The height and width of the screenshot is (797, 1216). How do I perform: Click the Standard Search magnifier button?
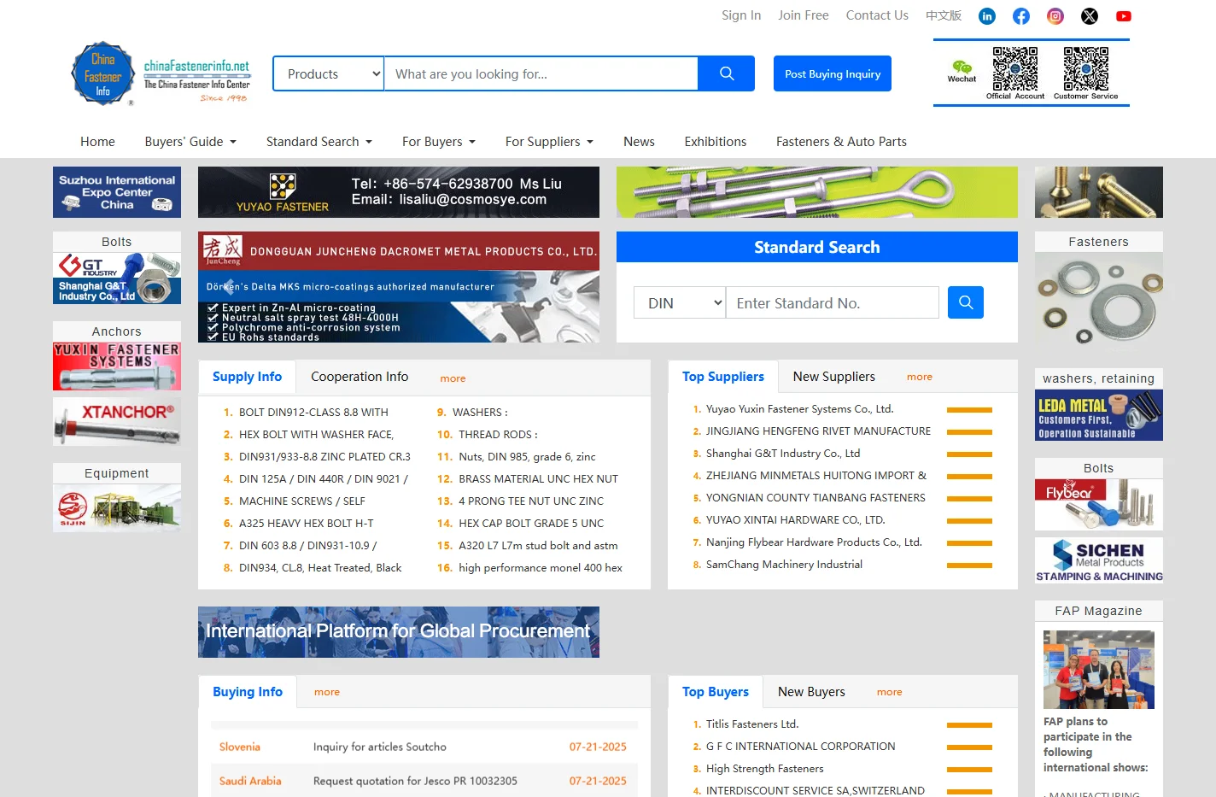(966, 302)
